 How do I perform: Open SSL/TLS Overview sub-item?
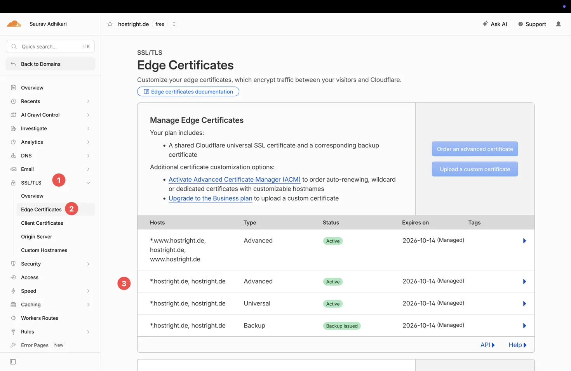click(32, 196)
